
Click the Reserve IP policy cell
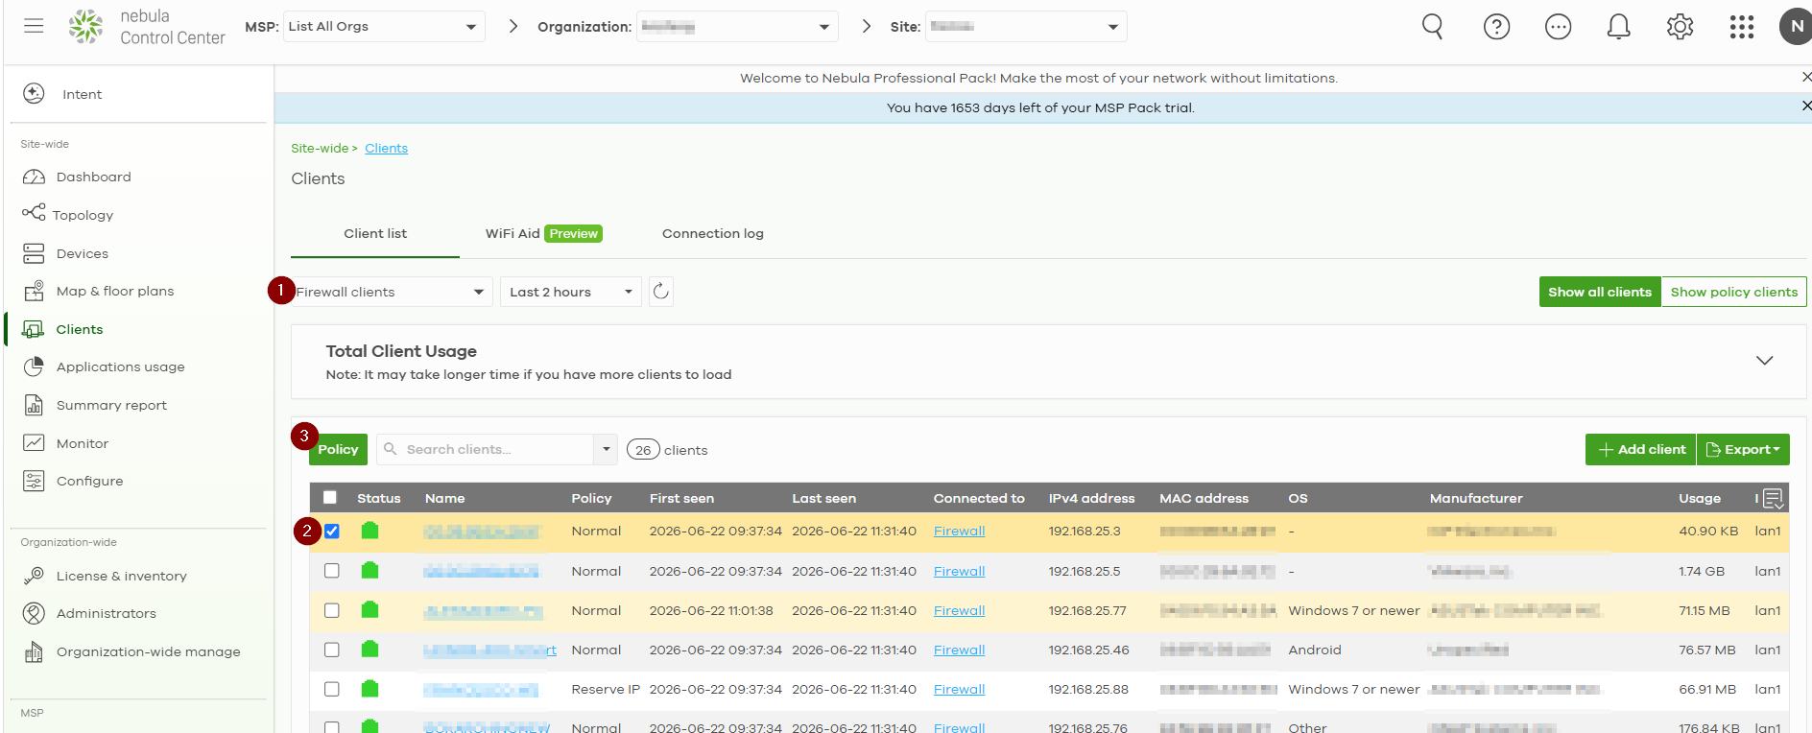(x=606, y=689)
